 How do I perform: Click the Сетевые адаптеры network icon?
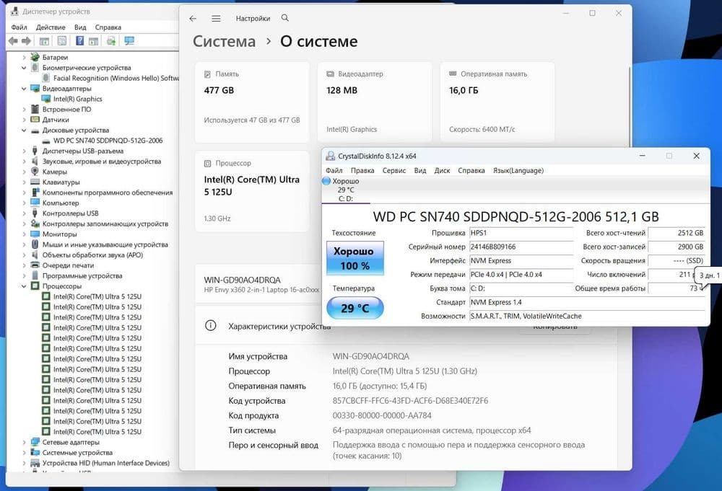(35, 442)
